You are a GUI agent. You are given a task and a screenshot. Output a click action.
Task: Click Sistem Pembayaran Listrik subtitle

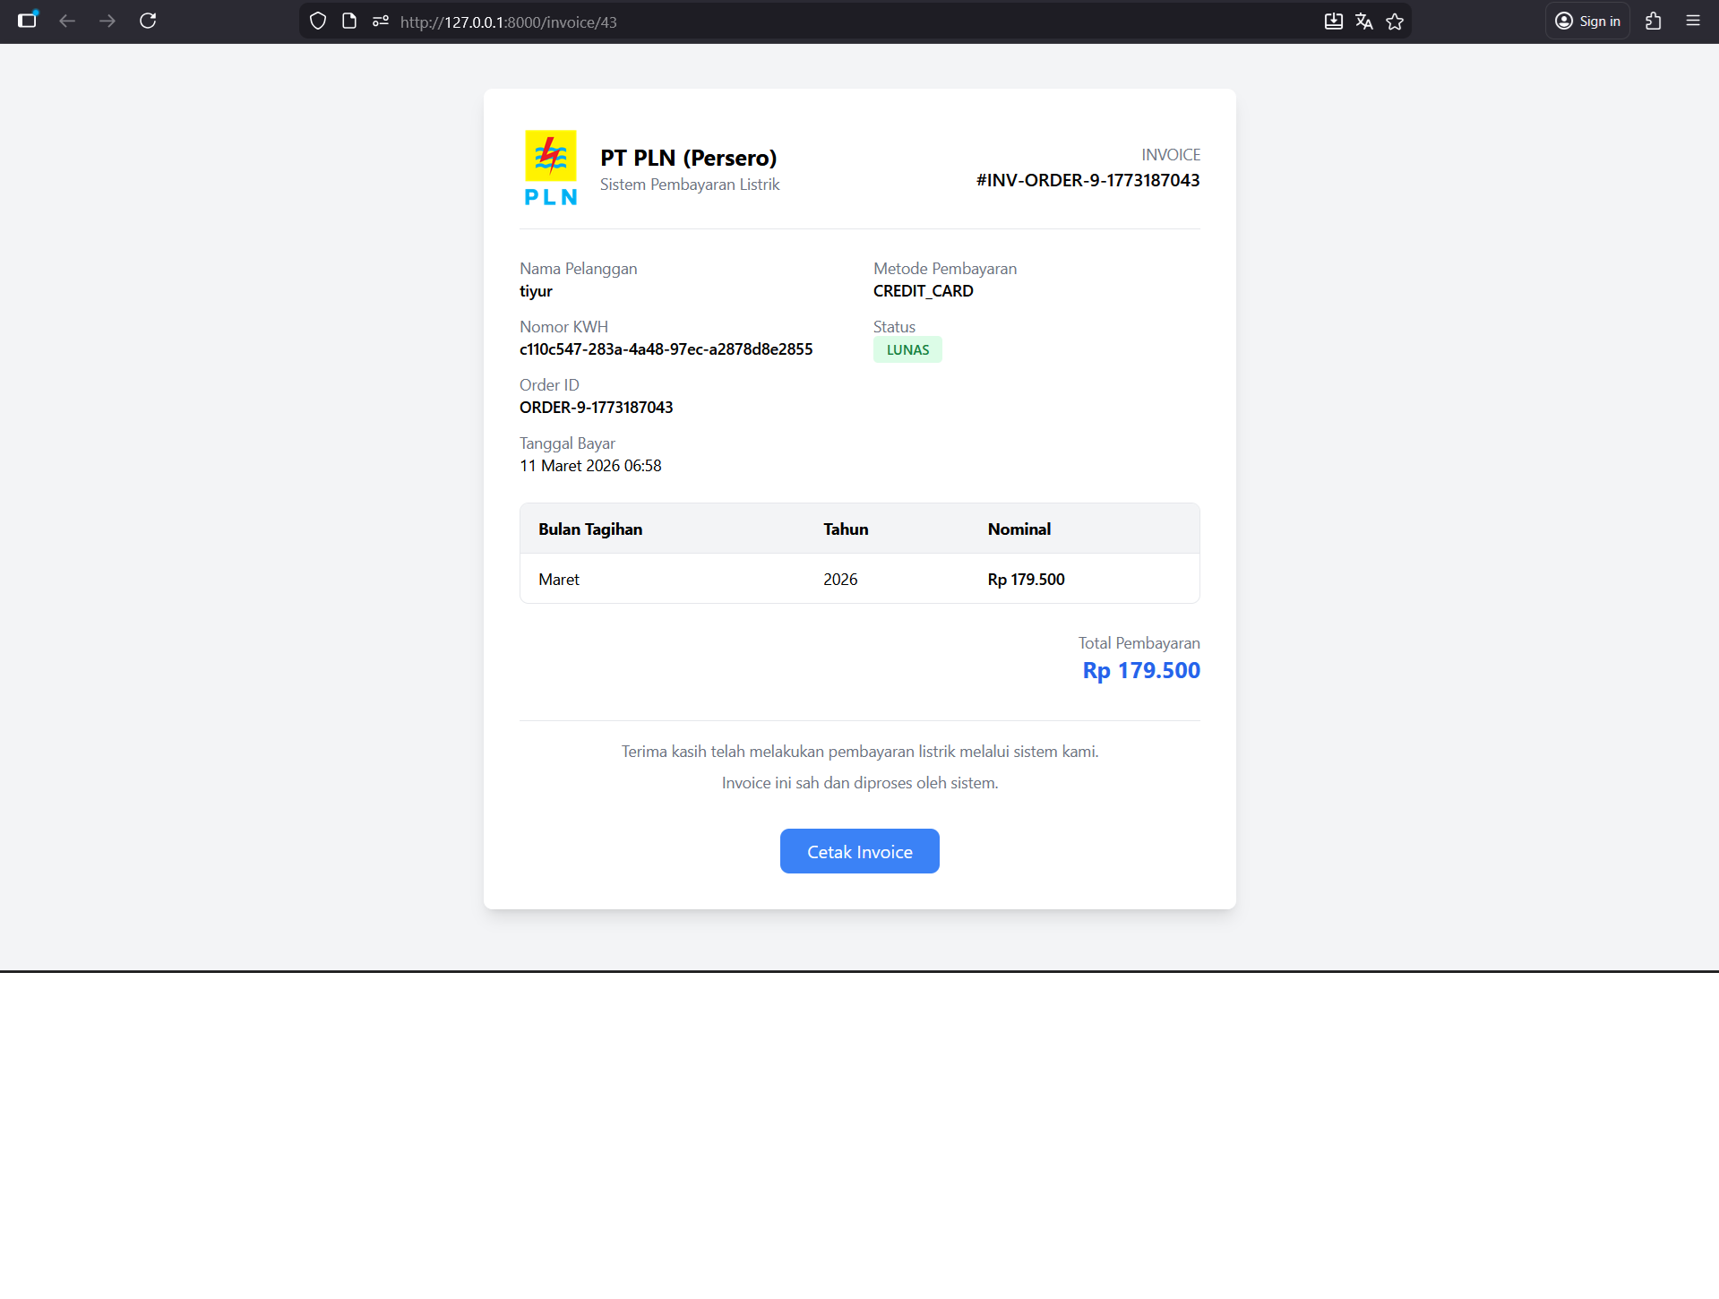tap(690, 185)
